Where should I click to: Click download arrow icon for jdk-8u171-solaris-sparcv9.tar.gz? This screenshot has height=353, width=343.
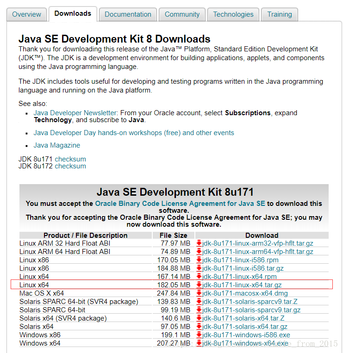coord(199,310)
